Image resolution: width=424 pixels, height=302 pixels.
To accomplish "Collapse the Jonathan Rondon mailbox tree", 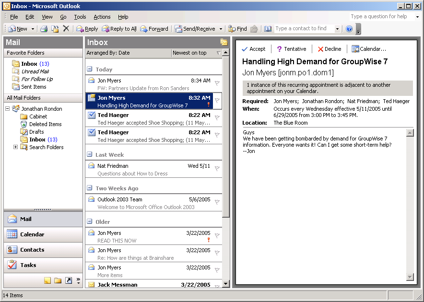I will [8, 109].
